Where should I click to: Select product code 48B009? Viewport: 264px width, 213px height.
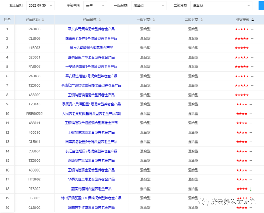point(34,95)
